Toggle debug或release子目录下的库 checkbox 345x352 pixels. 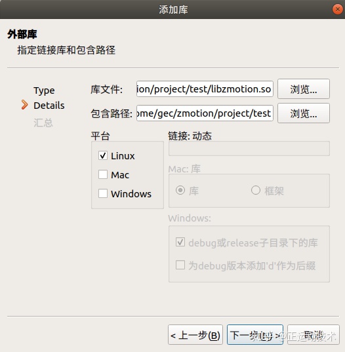pos(180,242)
